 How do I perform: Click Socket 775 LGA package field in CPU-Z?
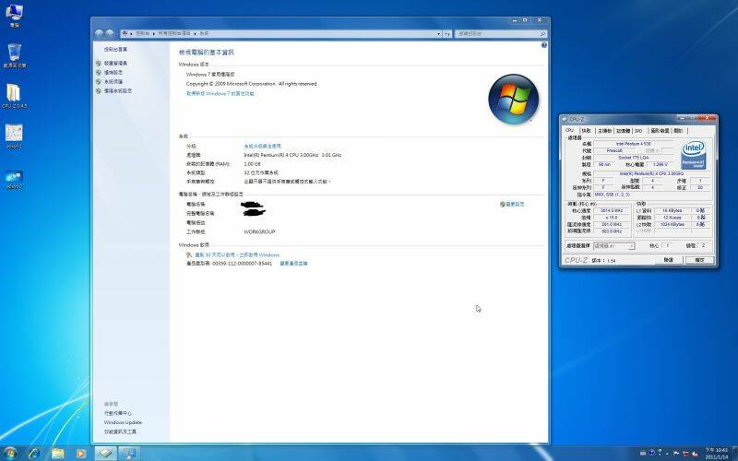634,158
